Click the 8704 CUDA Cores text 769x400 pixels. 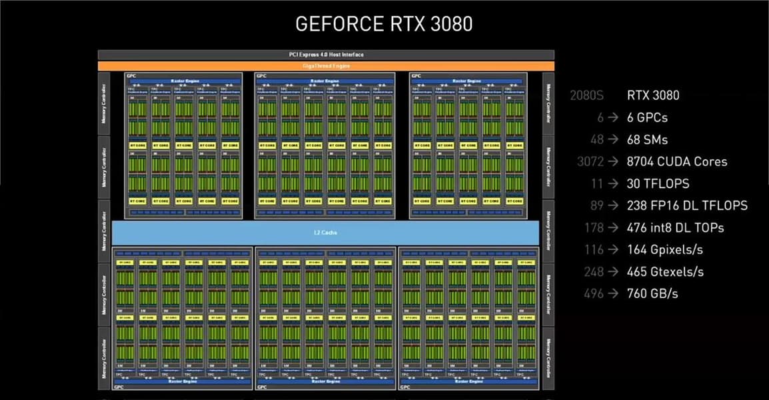tap(677, 161)
